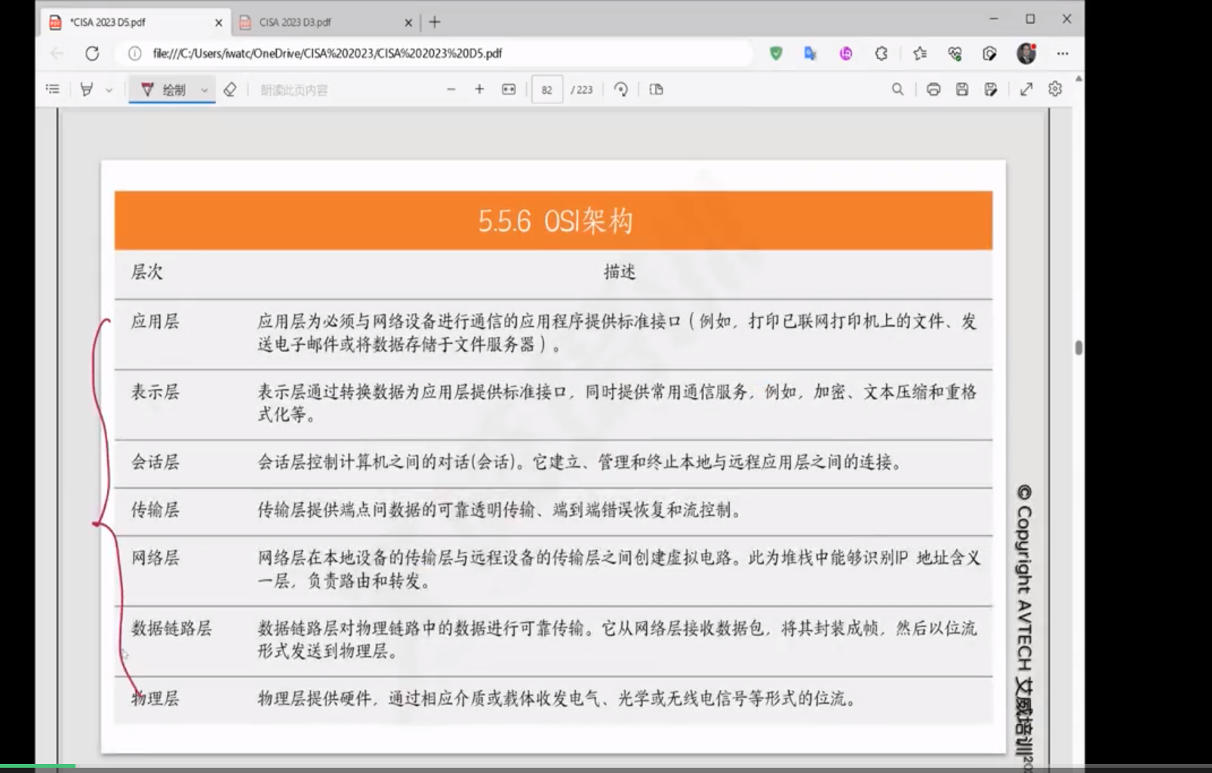This screenshot has width=1212, height=773.
Task: Refresh the current page
Action: [x=92, y=54]
